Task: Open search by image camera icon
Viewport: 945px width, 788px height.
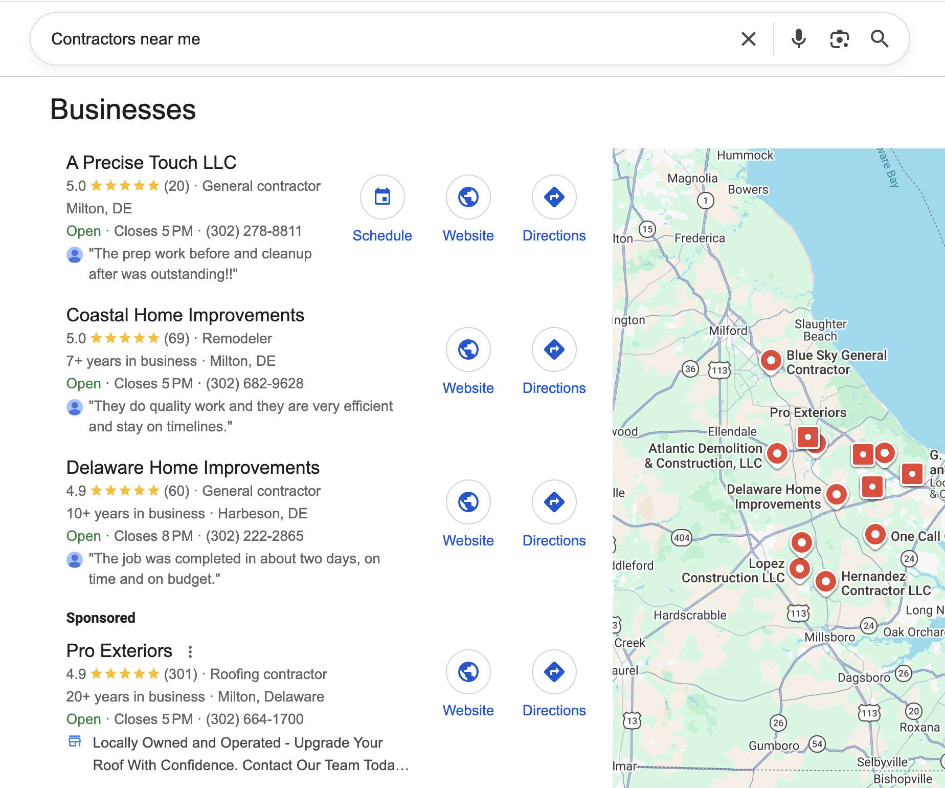Action: (x=839, y=39)
